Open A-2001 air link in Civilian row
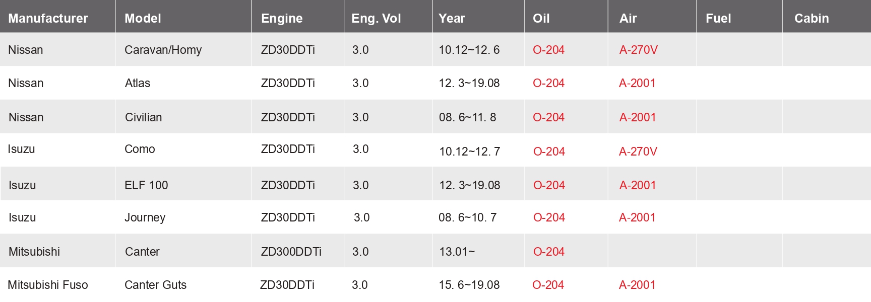The image size is (871, 302). pyautogui.click(x=638, y=117)
